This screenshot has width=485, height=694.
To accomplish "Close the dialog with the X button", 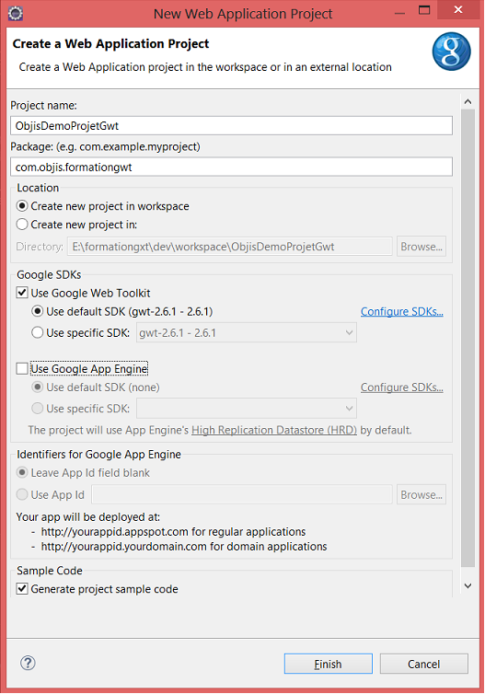I will point(458,10).
